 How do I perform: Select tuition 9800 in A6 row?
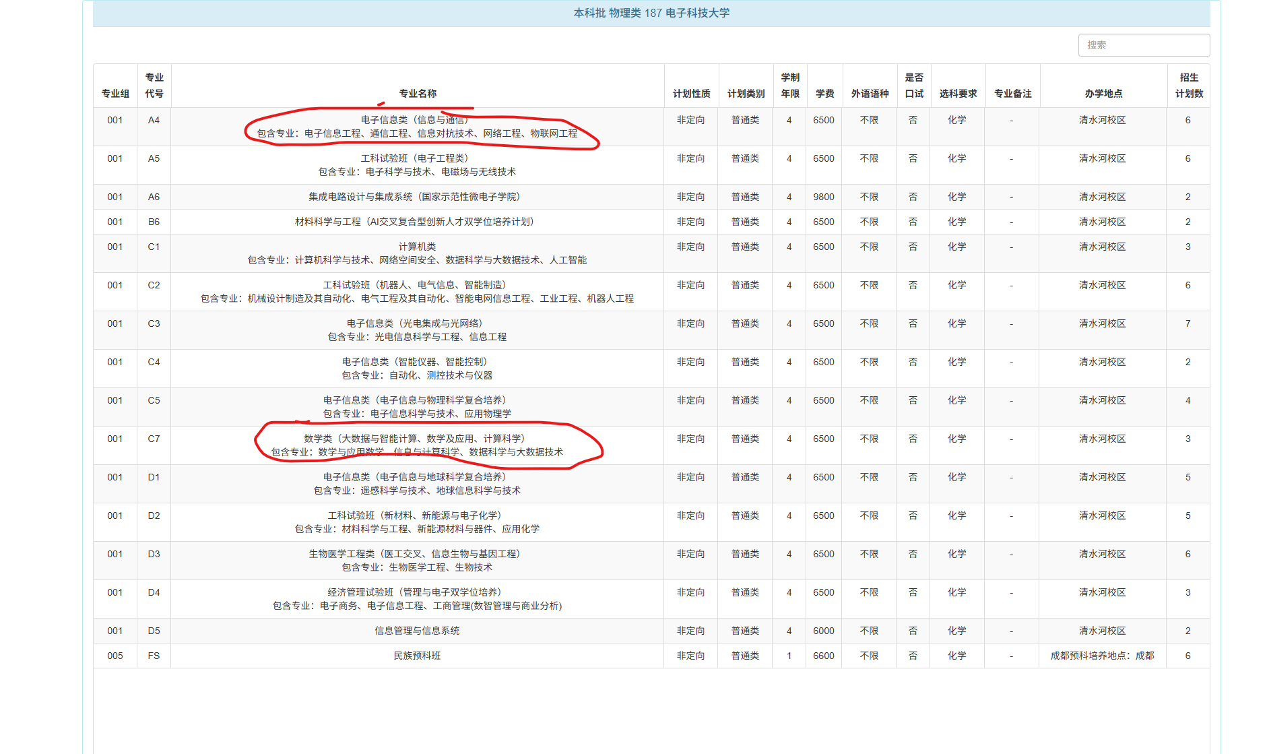823,197
